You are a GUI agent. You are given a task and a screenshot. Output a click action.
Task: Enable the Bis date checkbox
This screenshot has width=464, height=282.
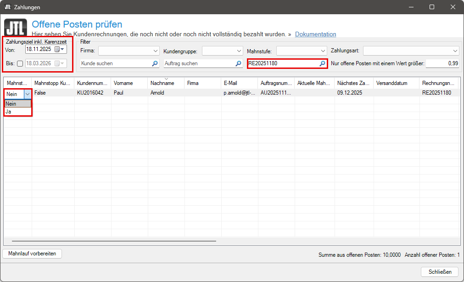[20, 64]
